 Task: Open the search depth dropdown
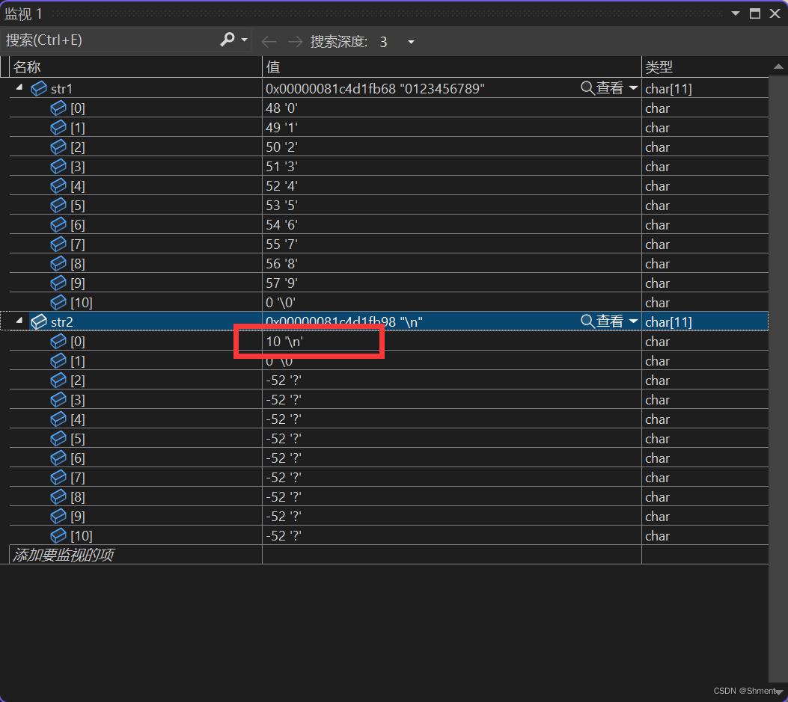411,42
